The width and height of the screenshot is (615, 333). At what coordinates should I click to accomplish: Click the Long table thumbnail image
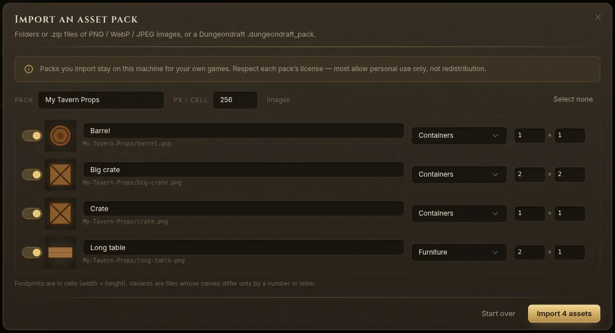point(60,252)
